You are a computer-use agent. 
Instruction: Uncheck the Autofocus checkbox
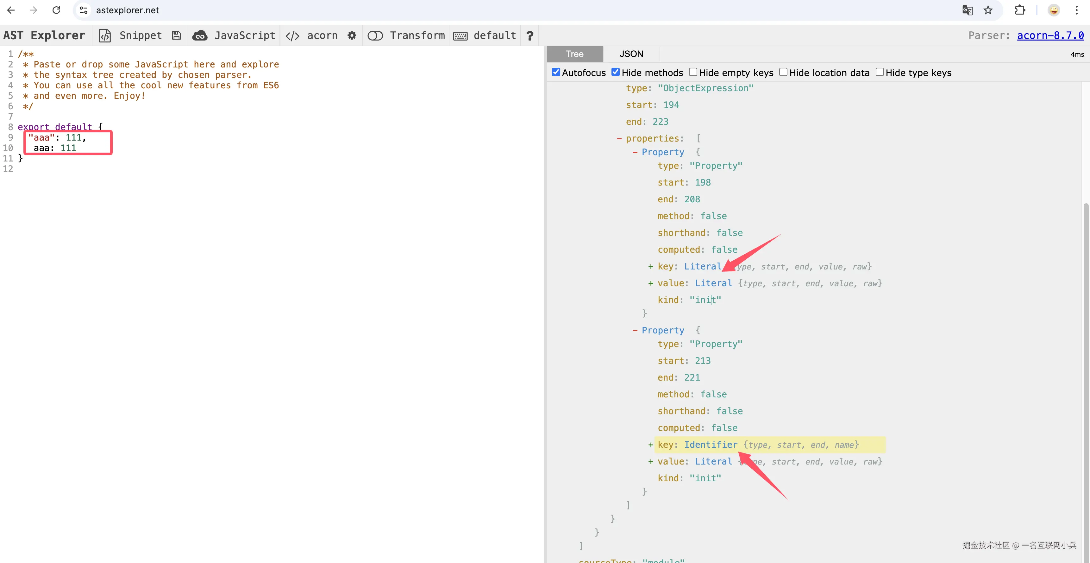(x=556, y=73)
